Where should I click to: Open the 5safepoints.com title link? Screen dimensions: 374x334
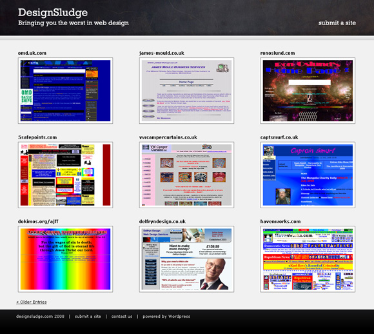[x=37, y=137]
